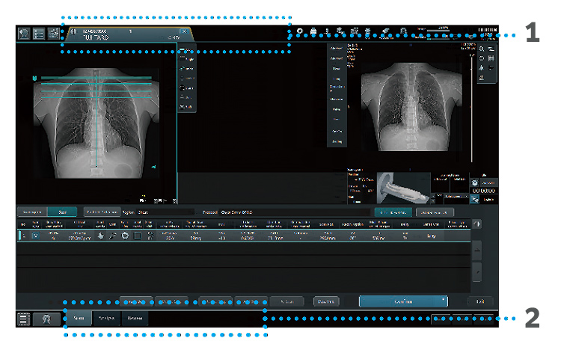This screenshot has height=356, width=561.
Task: Open the dropdown below the gantry thumbnail
Action: coord(456,197)
